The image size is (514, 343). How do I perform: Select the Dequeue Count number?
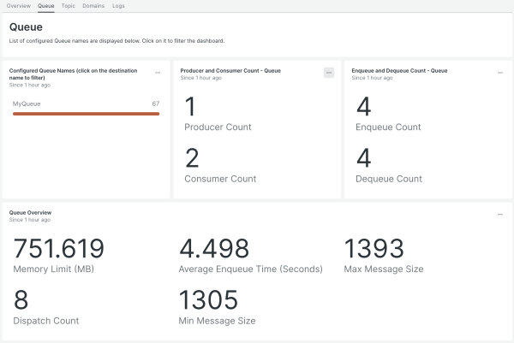(363, 158)
